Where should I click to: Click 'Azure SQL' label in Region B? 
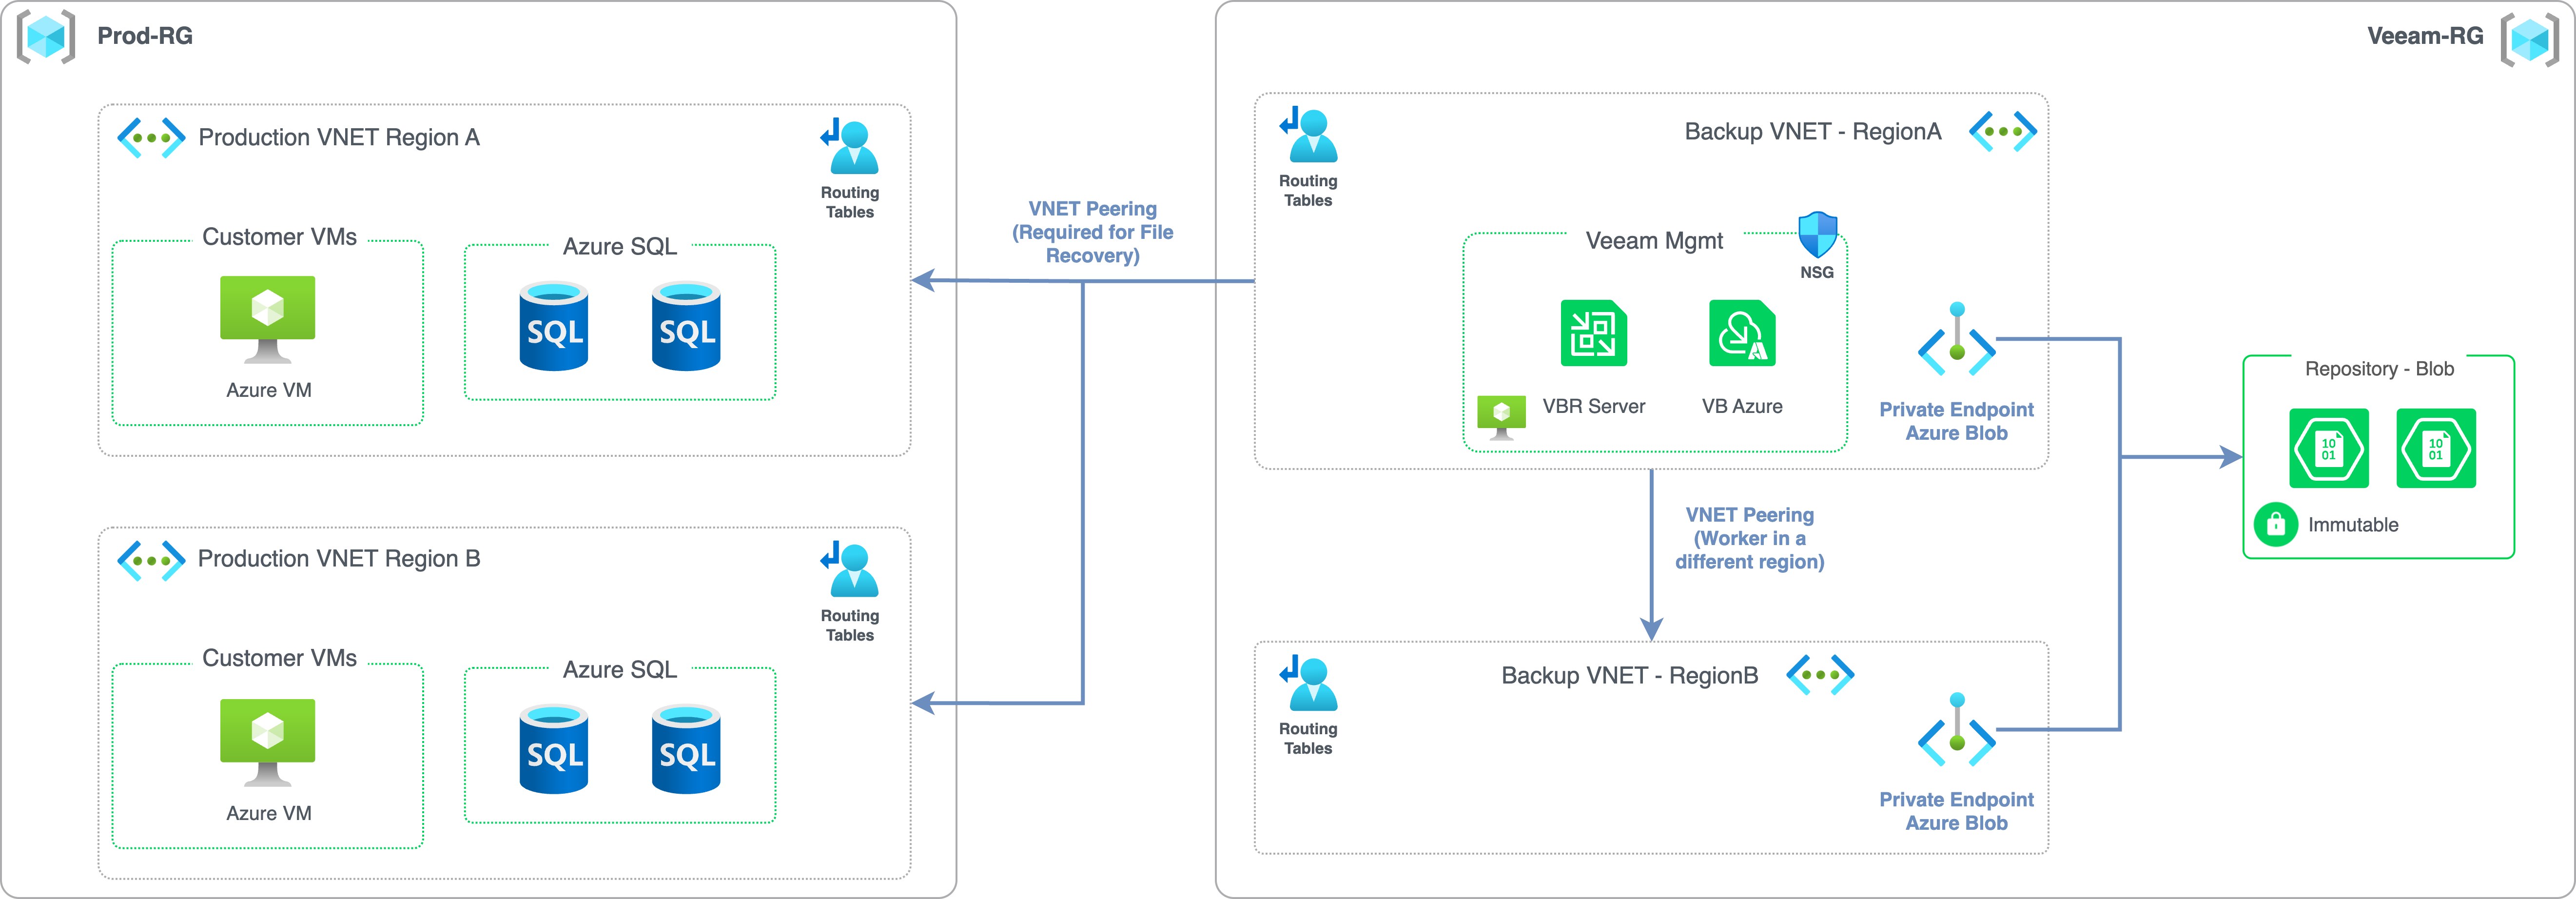click(x=620, y=670)
